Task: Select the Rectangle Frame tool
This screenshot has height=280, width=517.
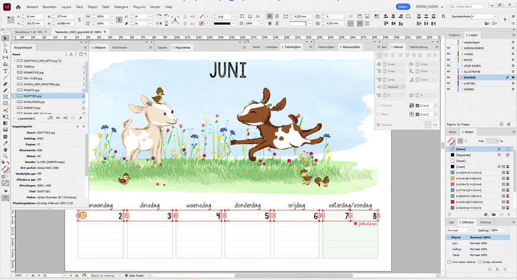Action: pos(6,97)
